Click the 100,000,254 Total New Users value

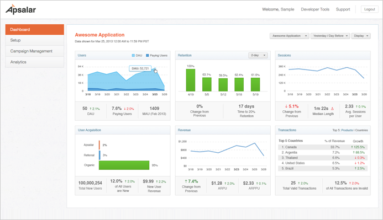[x=90, y=183]
